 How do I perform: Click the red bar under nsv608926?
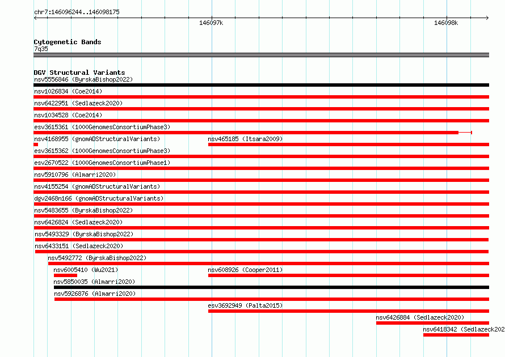click(348, 275)
